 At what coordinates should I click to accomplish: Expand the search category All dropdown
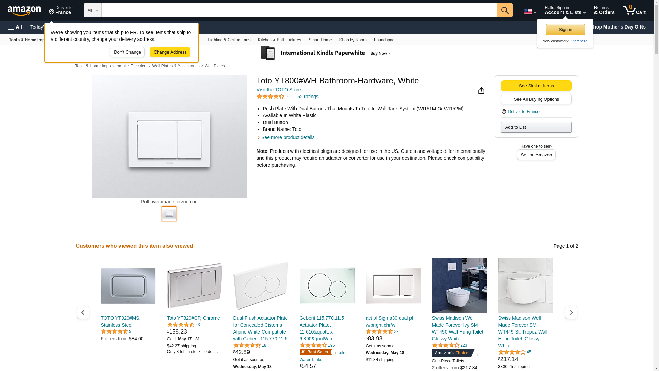(93, 10)
